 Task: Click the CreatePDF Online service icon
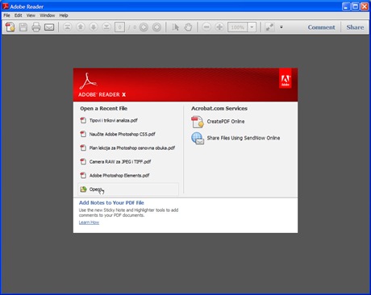198,122
